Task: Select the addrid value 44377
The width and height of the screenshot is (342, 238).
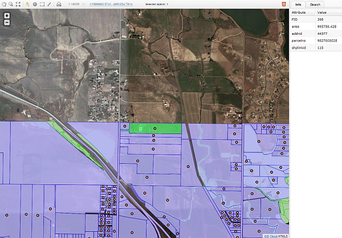Action: (x=322, y=34)
